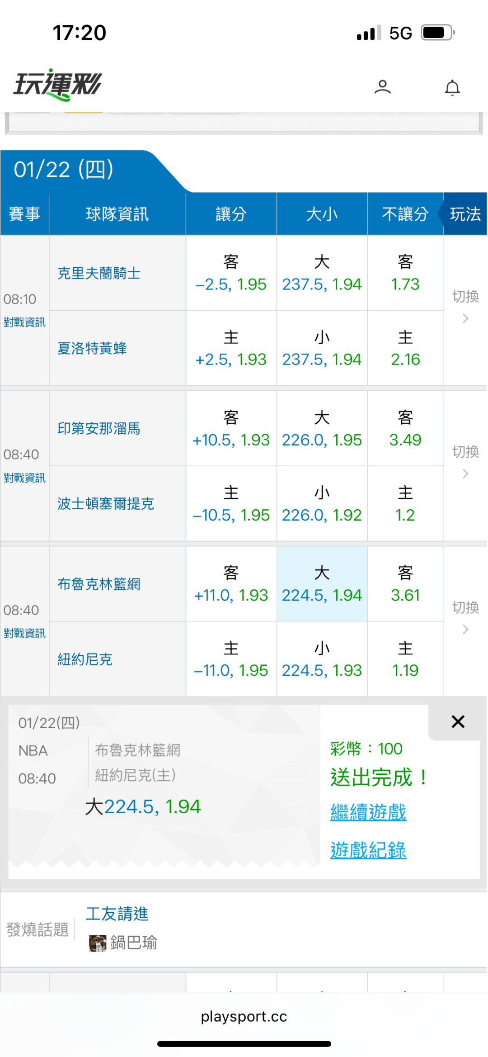Open 對戰資訊 for the 08:10 game

point(24,322)
